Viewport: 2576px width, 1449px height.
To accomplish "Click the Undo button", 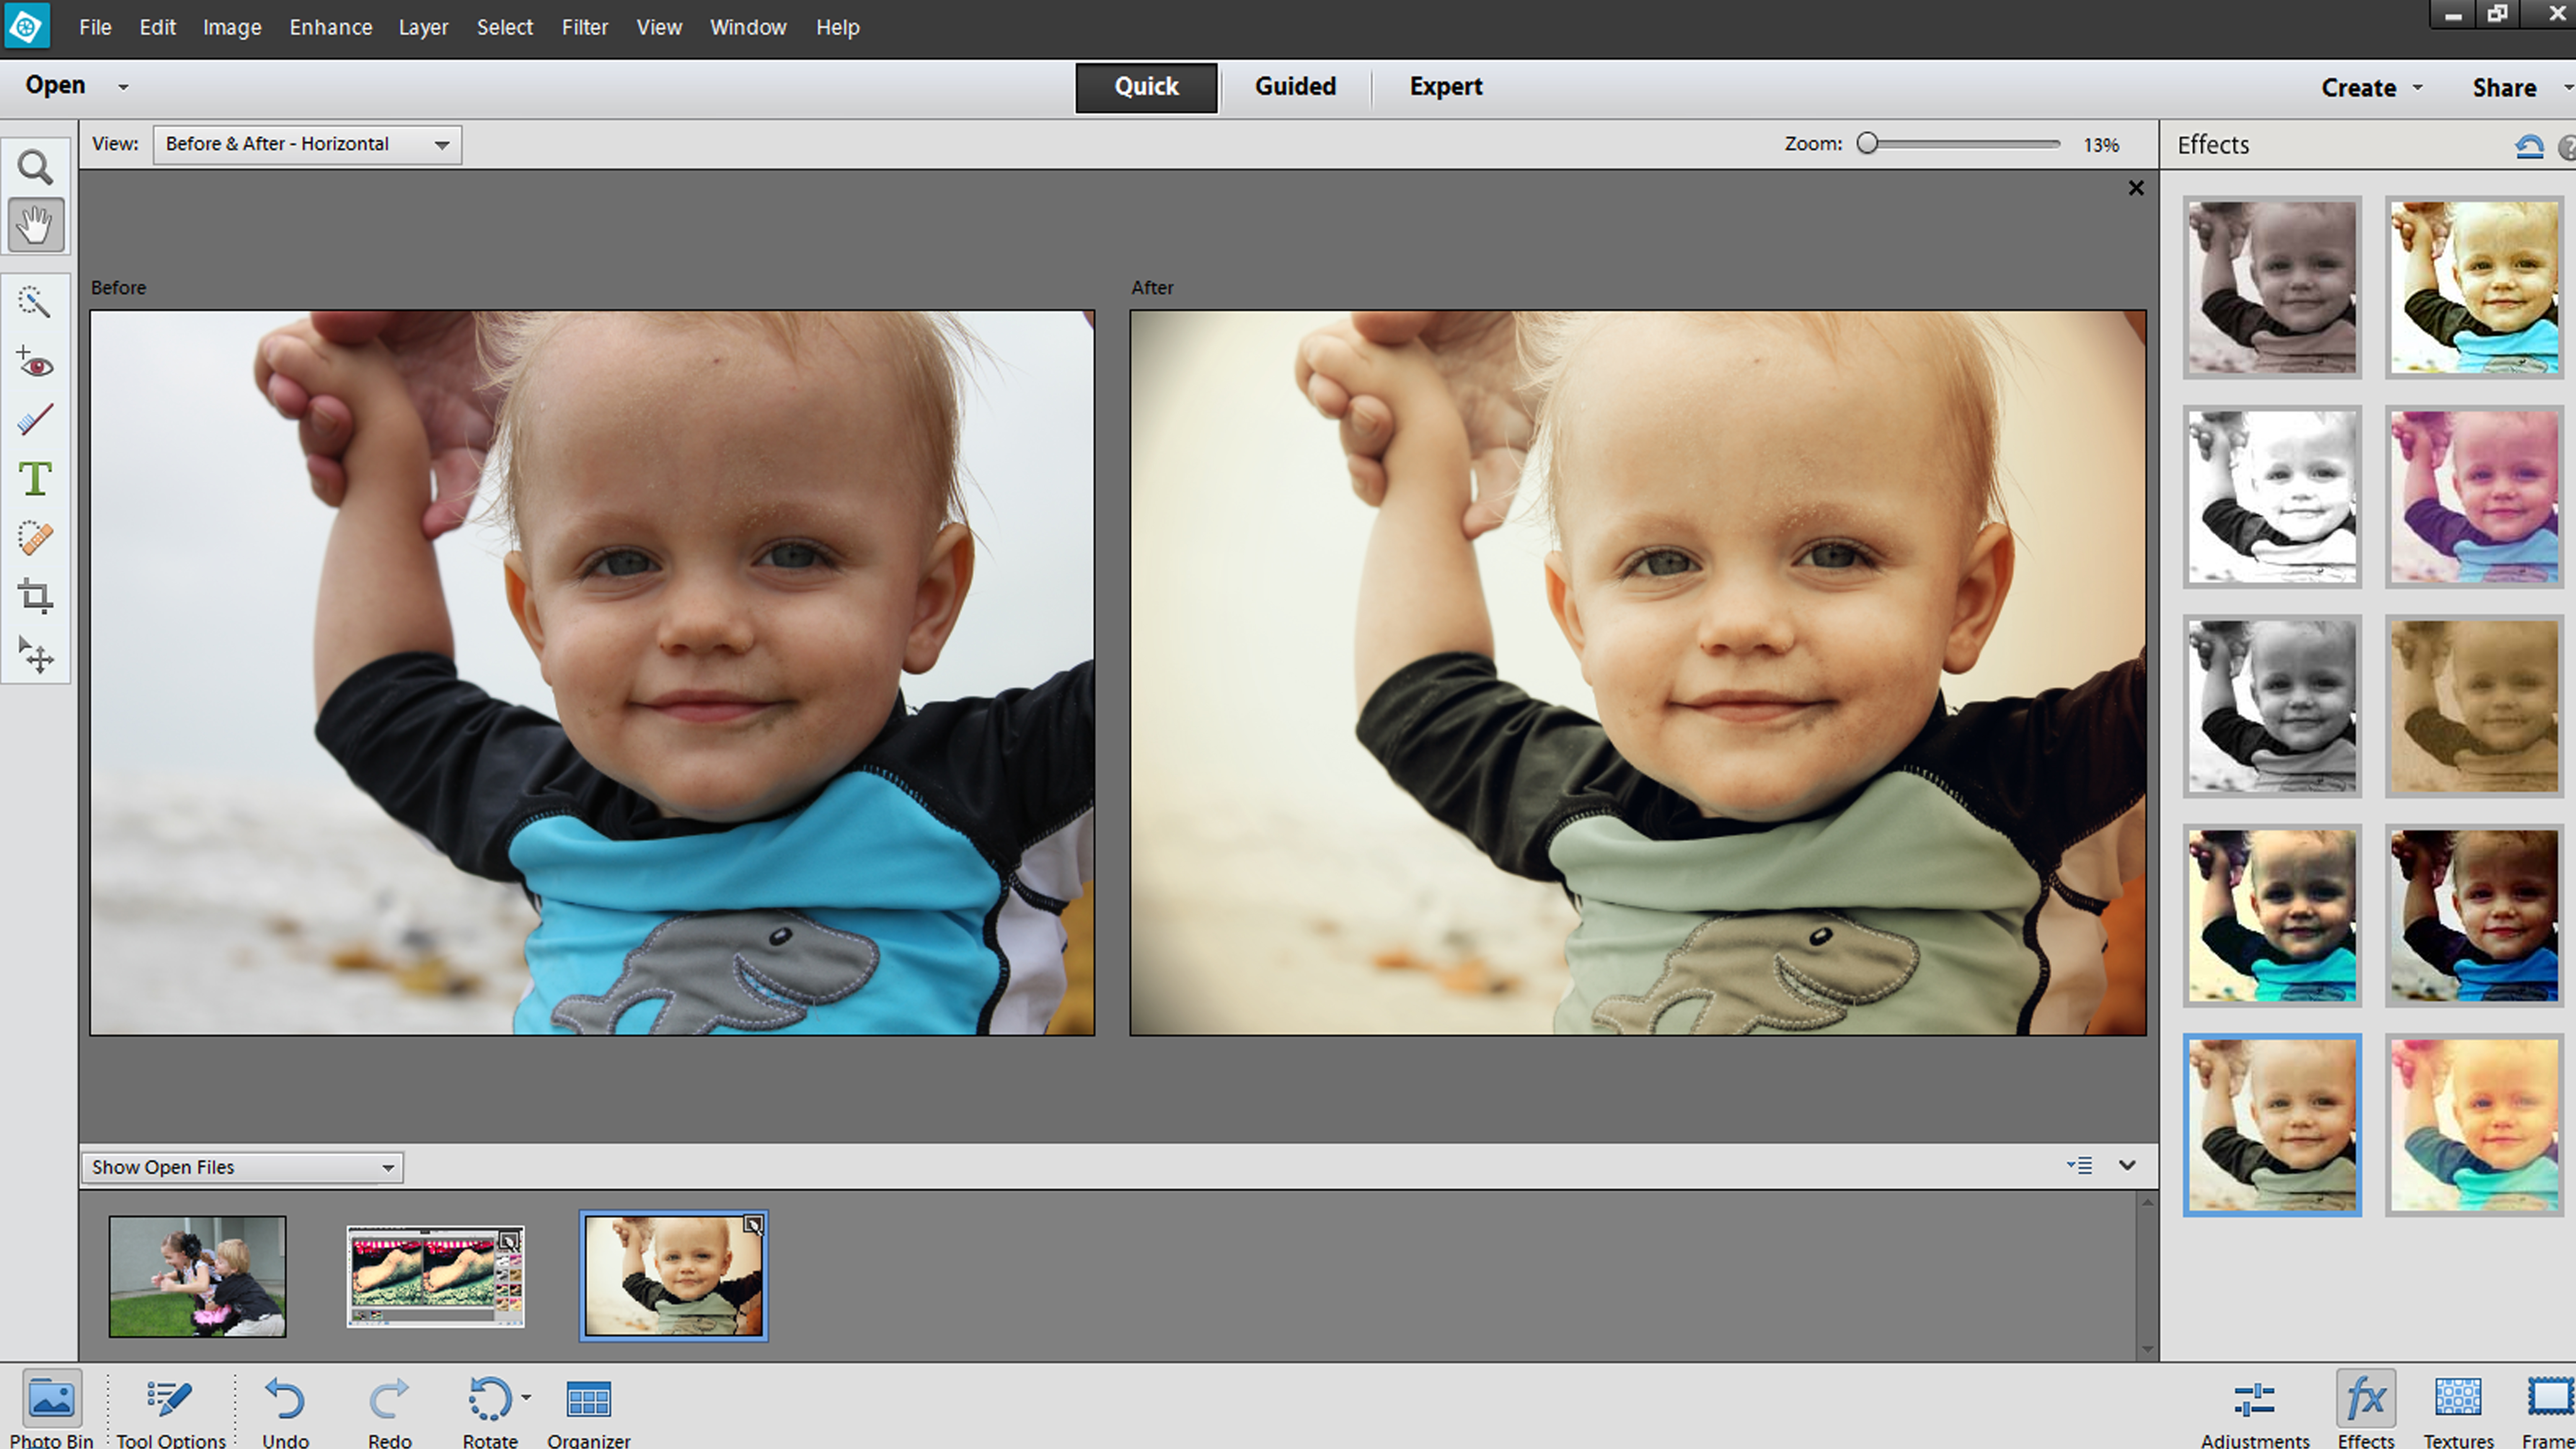I will click(x=285, y=1400).
